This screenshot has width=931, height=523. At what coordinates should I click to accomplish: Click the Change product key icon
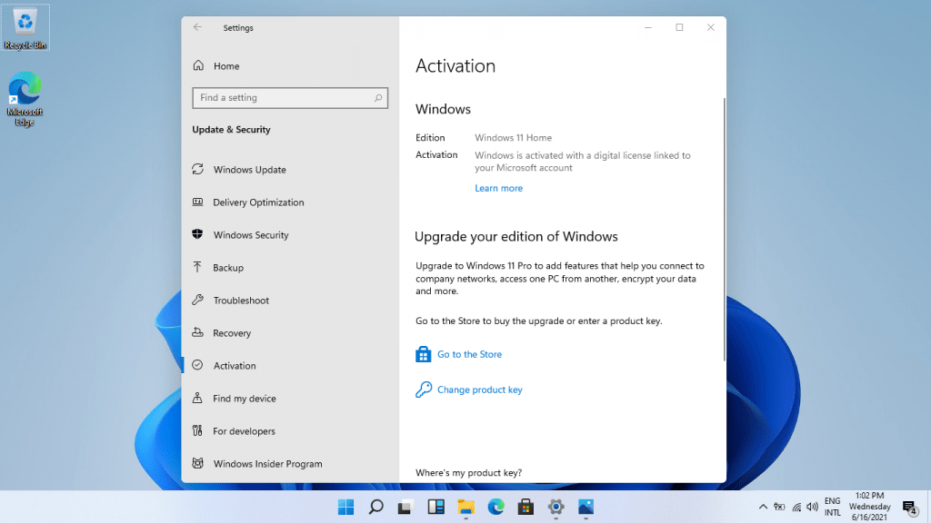coord(423,390)
